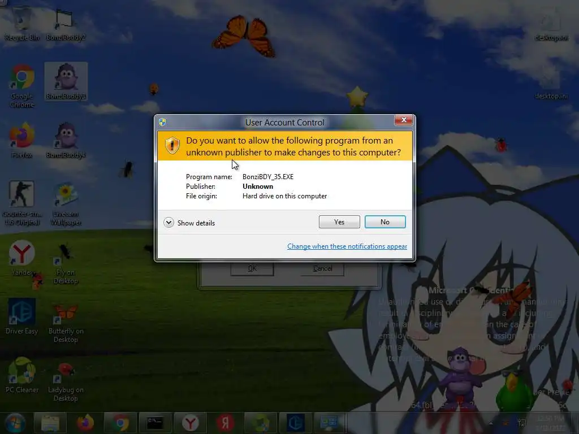The image size is (579, 434).
Task: Open the Counter-strike 1.6 Original shortcut
Action: (22, 203)
